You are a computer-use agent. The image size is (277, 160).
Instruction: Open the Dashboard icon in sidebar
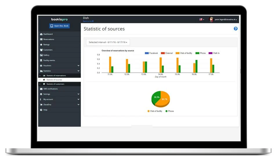tap(41, 34)
